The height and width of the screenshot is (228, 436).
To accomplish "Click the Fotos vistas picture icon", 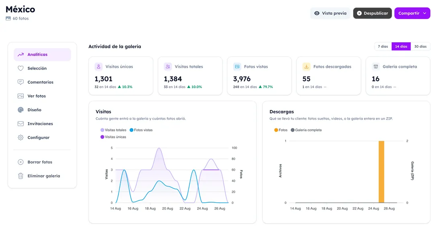I will pyautogui.click(x=237, y=67).
